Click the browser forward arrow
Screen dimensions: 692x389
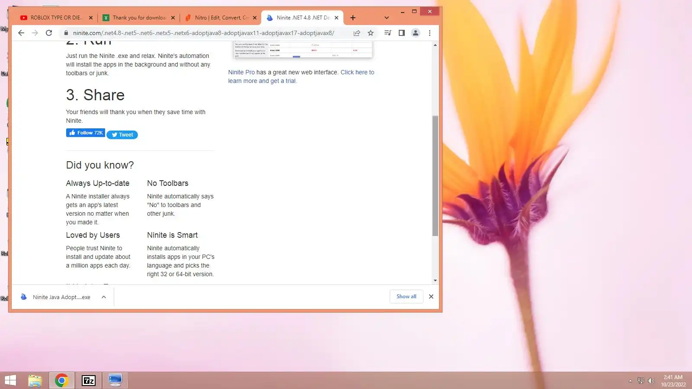coord(35,33)
